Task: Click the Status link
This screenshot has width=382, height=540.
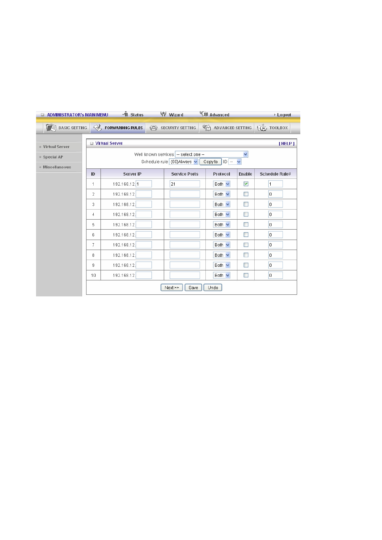Action: point(137,115)
